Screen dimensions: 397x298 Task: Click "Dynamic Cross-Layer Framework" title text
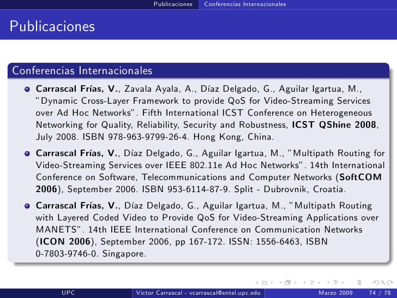click(107, 101)
